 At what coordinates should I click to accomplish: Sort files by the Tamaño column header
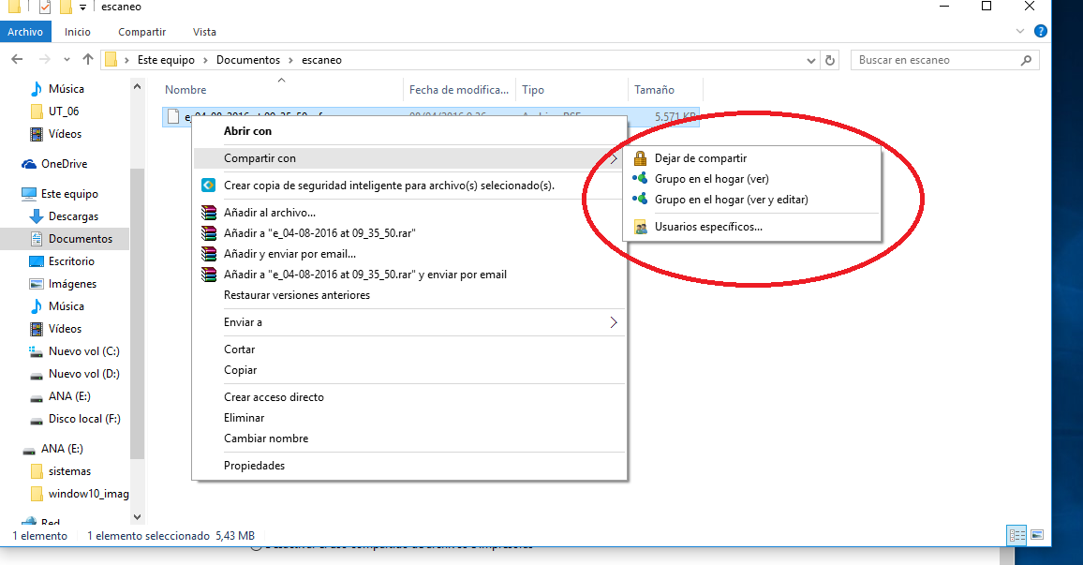(x=654, y=90)
